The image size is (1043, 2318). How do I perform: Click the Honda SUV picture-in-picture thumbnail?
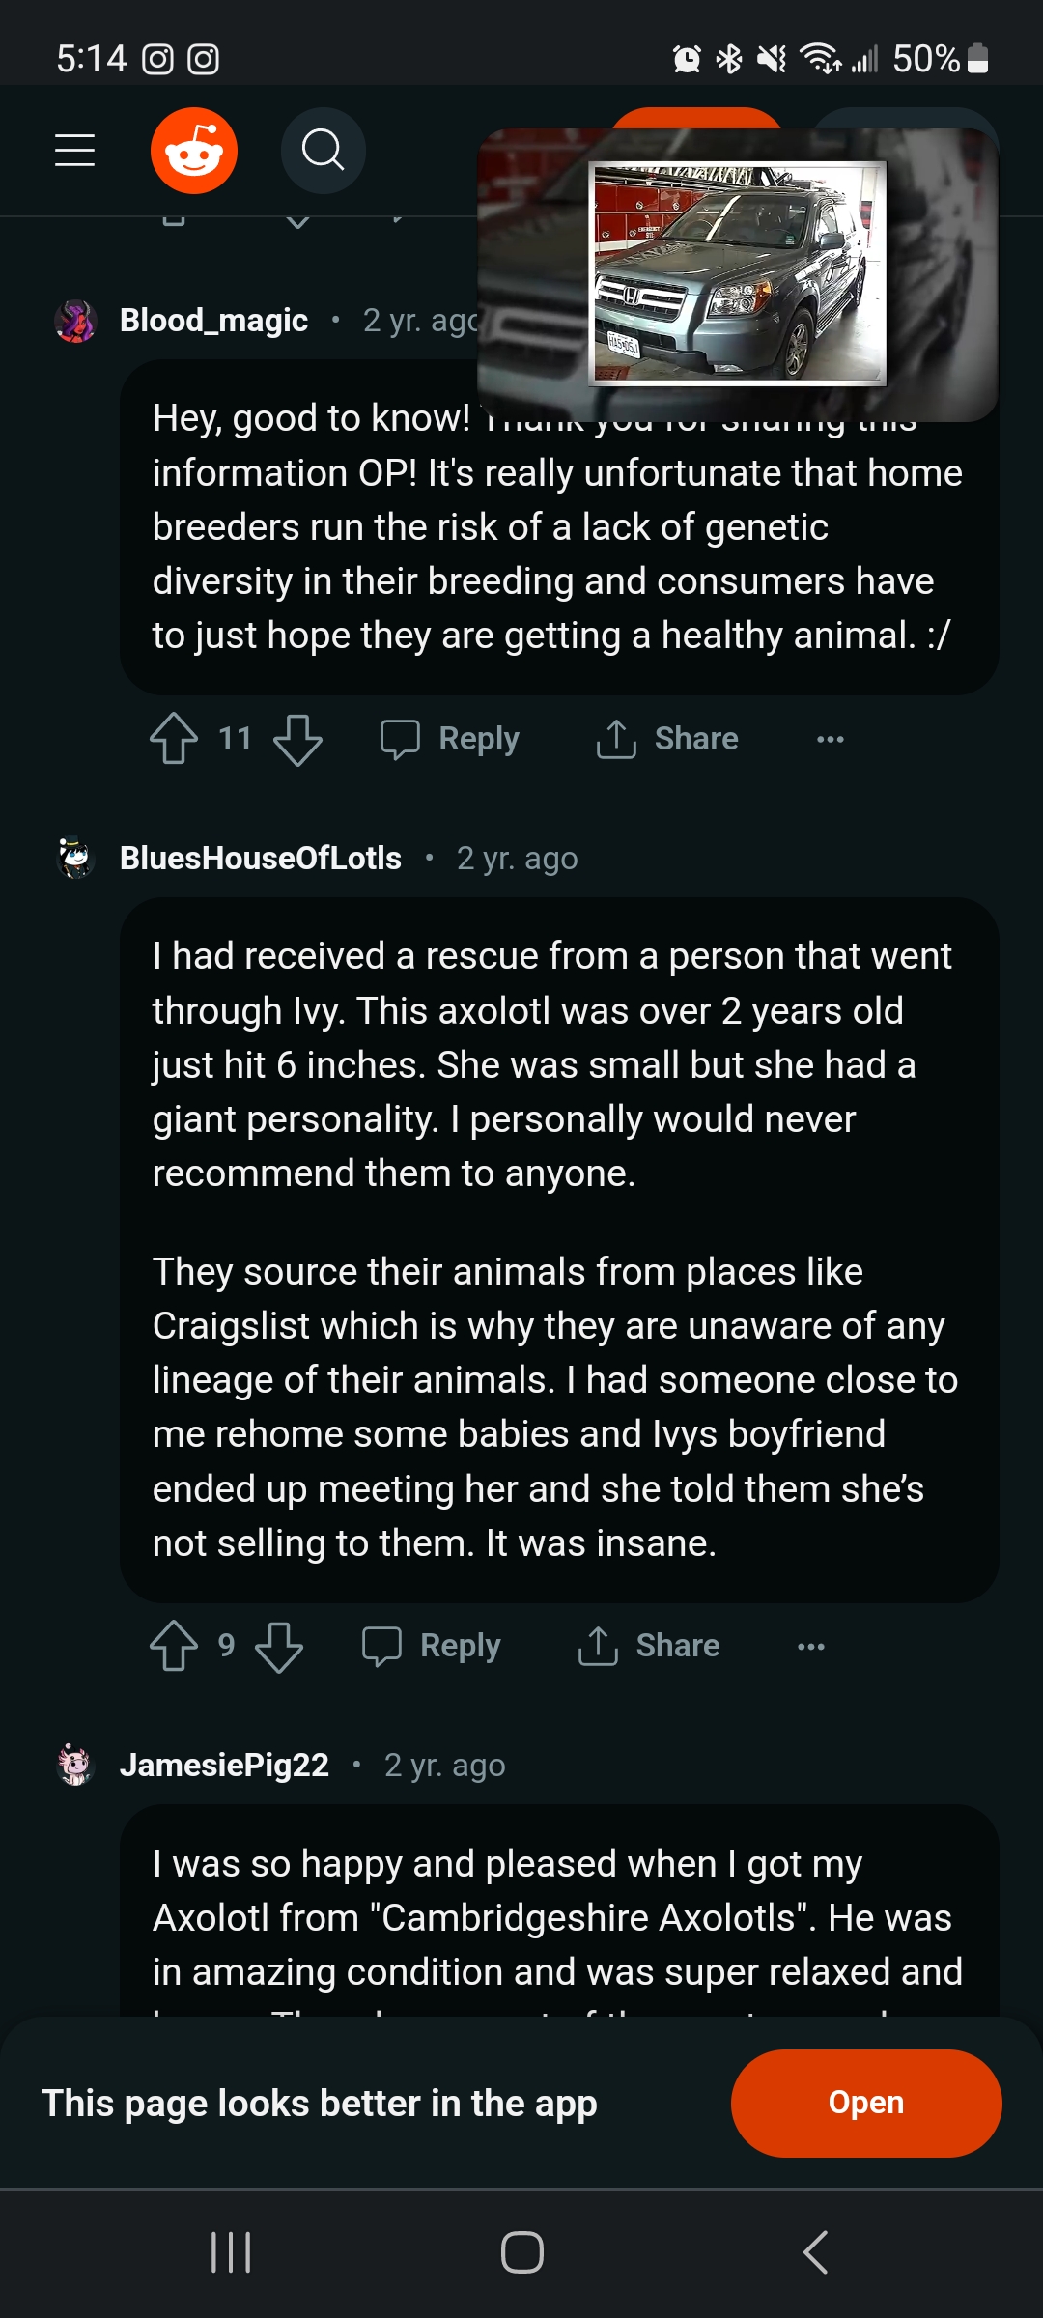pyautogui.click(x=738, y=273)
